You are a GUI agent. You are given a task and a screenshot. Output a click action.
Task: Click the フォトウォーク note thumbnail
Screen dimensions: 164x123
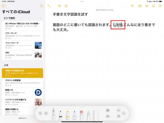38,45
